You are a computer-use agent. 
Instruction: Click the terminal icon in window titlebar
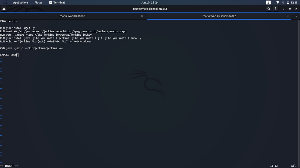coord(4,9)
